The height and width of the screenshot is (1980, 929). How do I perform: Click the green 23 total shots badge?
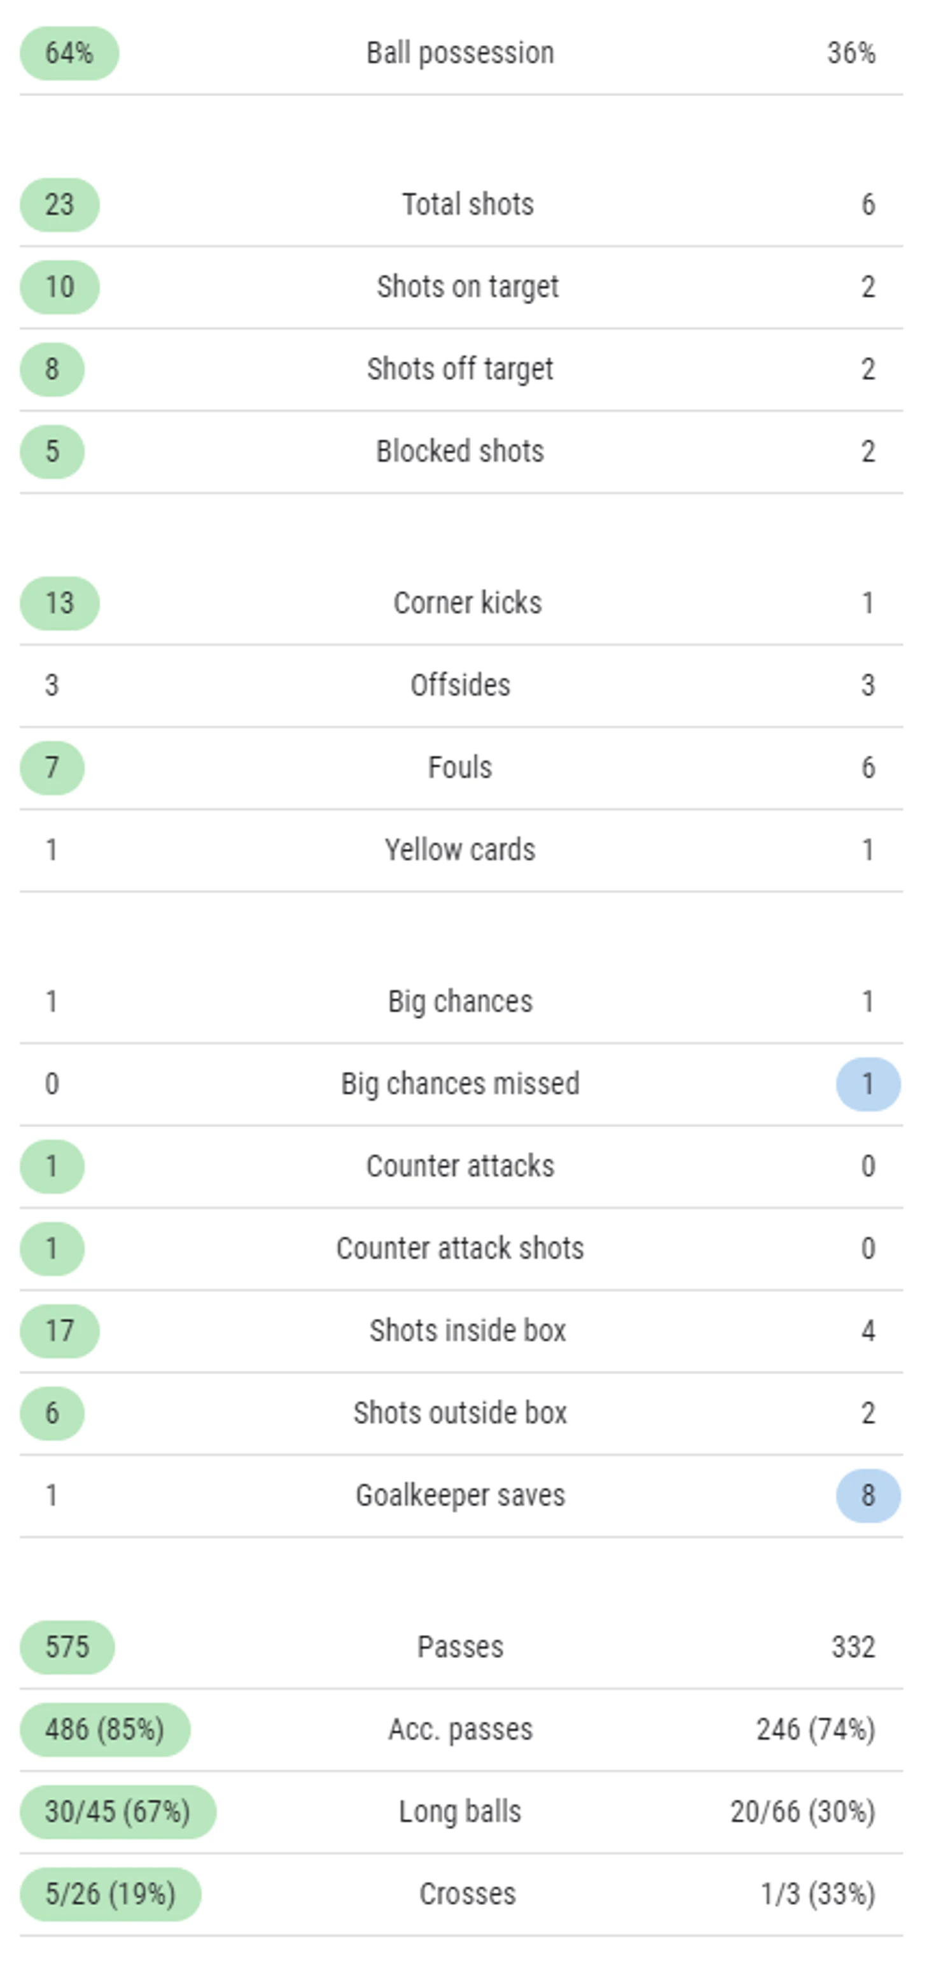[x=59, y=204]
